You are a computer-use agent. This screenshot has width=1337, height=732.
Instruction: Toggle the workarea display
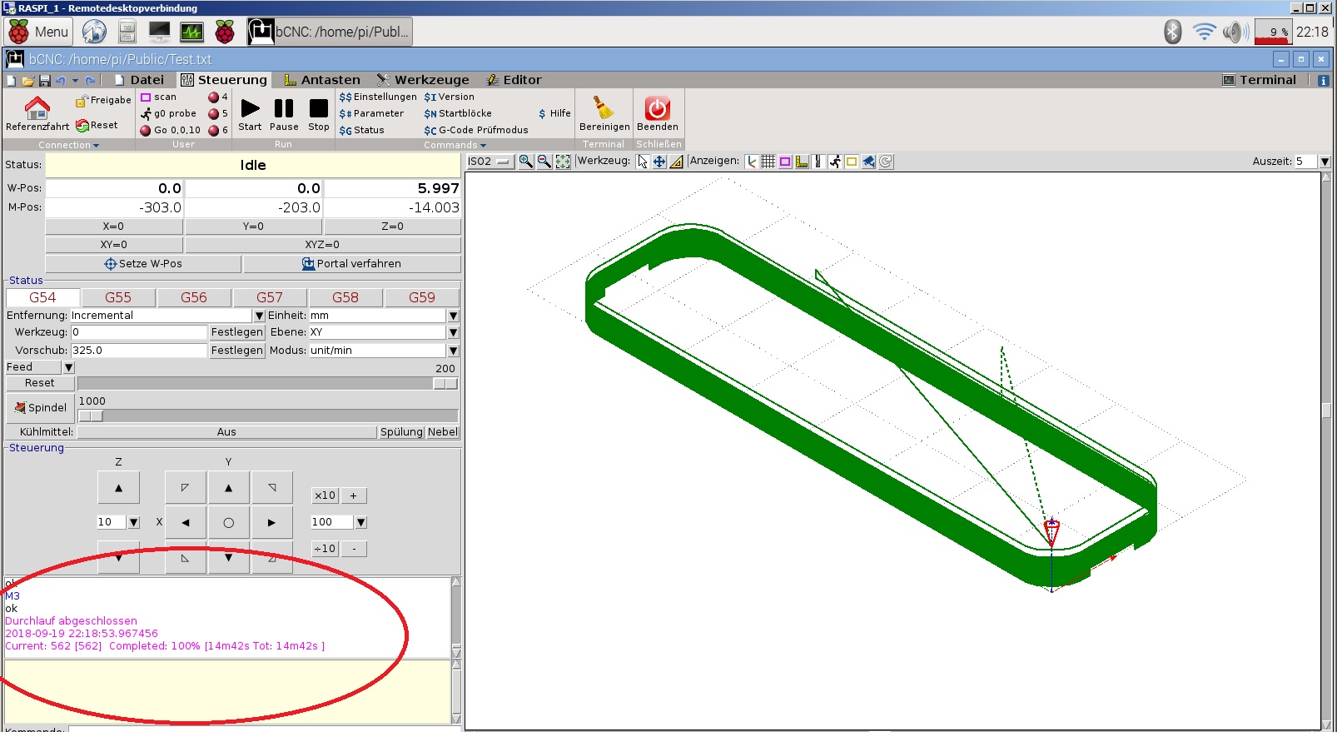tap(852, 162)
